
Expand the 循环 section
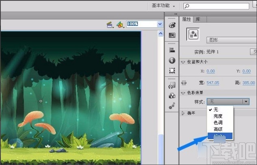tap(183, 113)
